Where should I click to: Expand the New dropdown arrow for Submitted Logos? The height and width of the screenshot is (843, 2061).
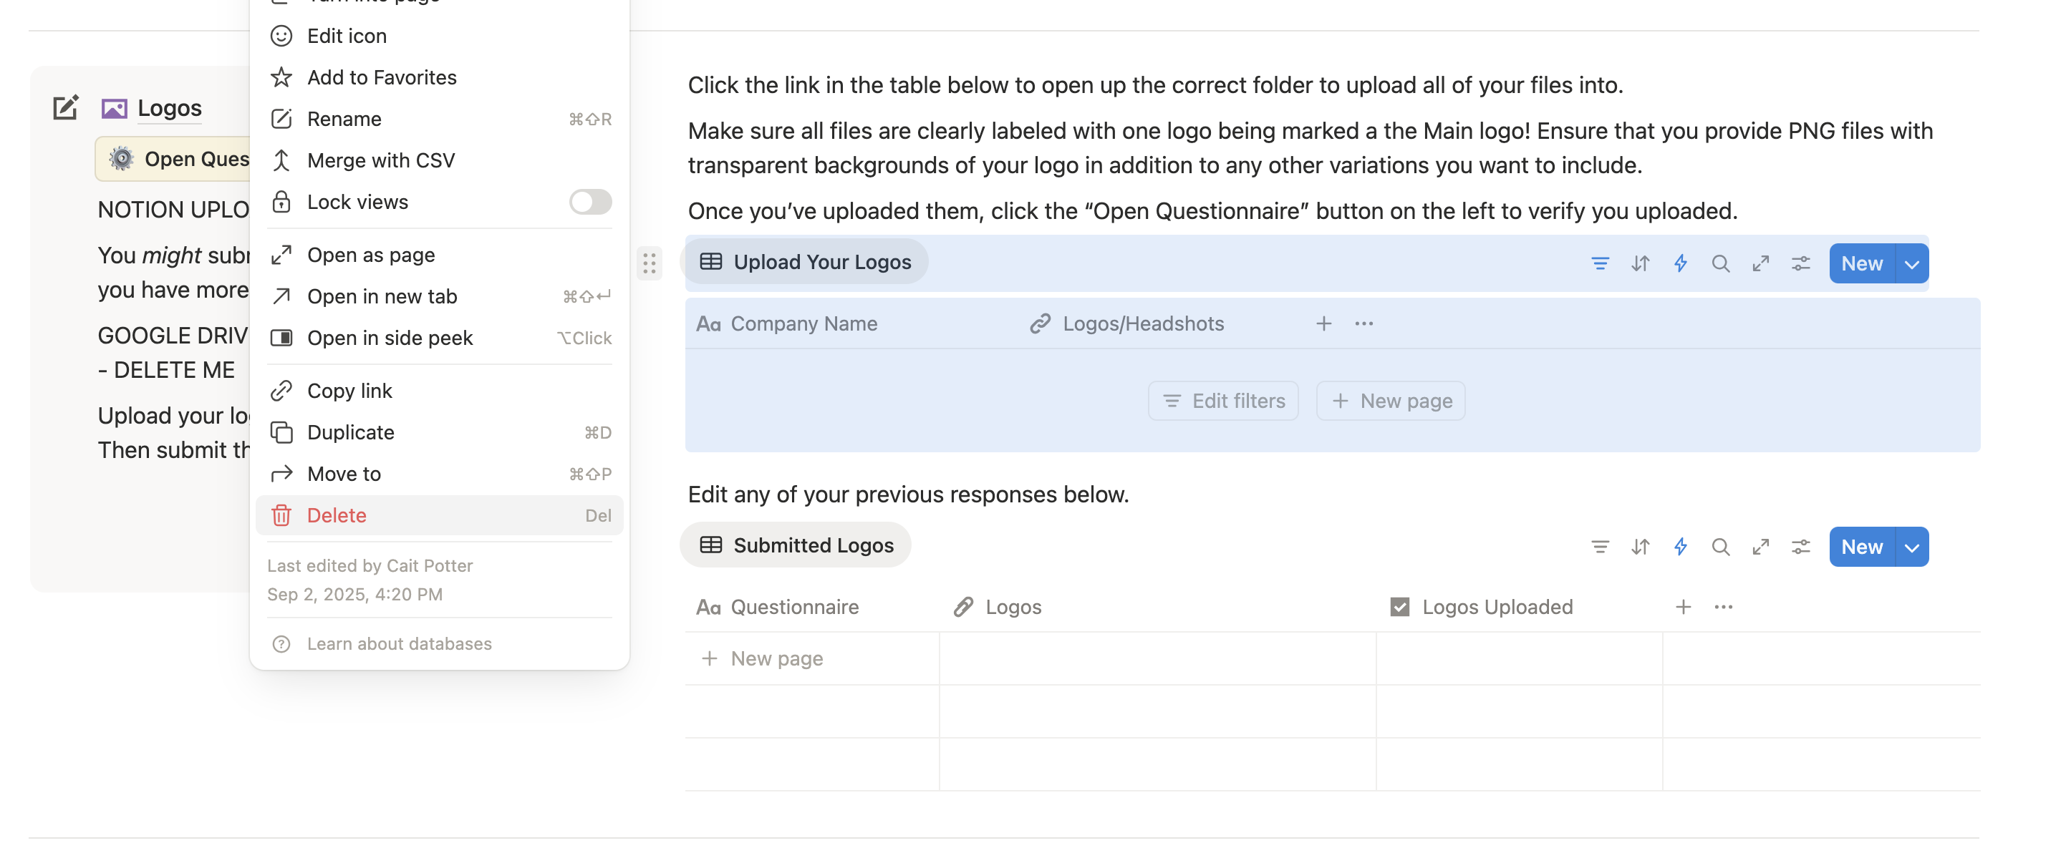1911,546
